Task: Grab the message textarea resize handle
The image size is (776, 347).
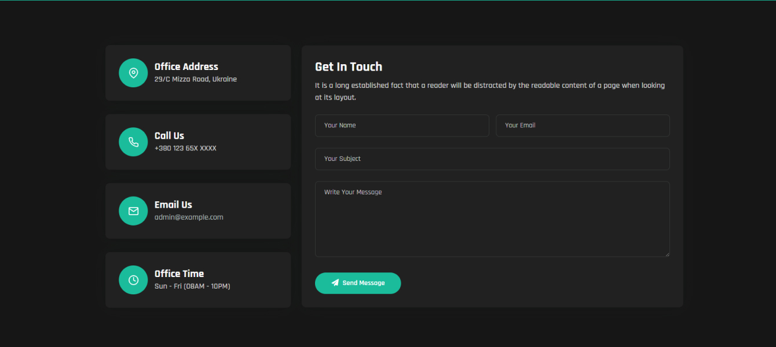Action: 667,253
